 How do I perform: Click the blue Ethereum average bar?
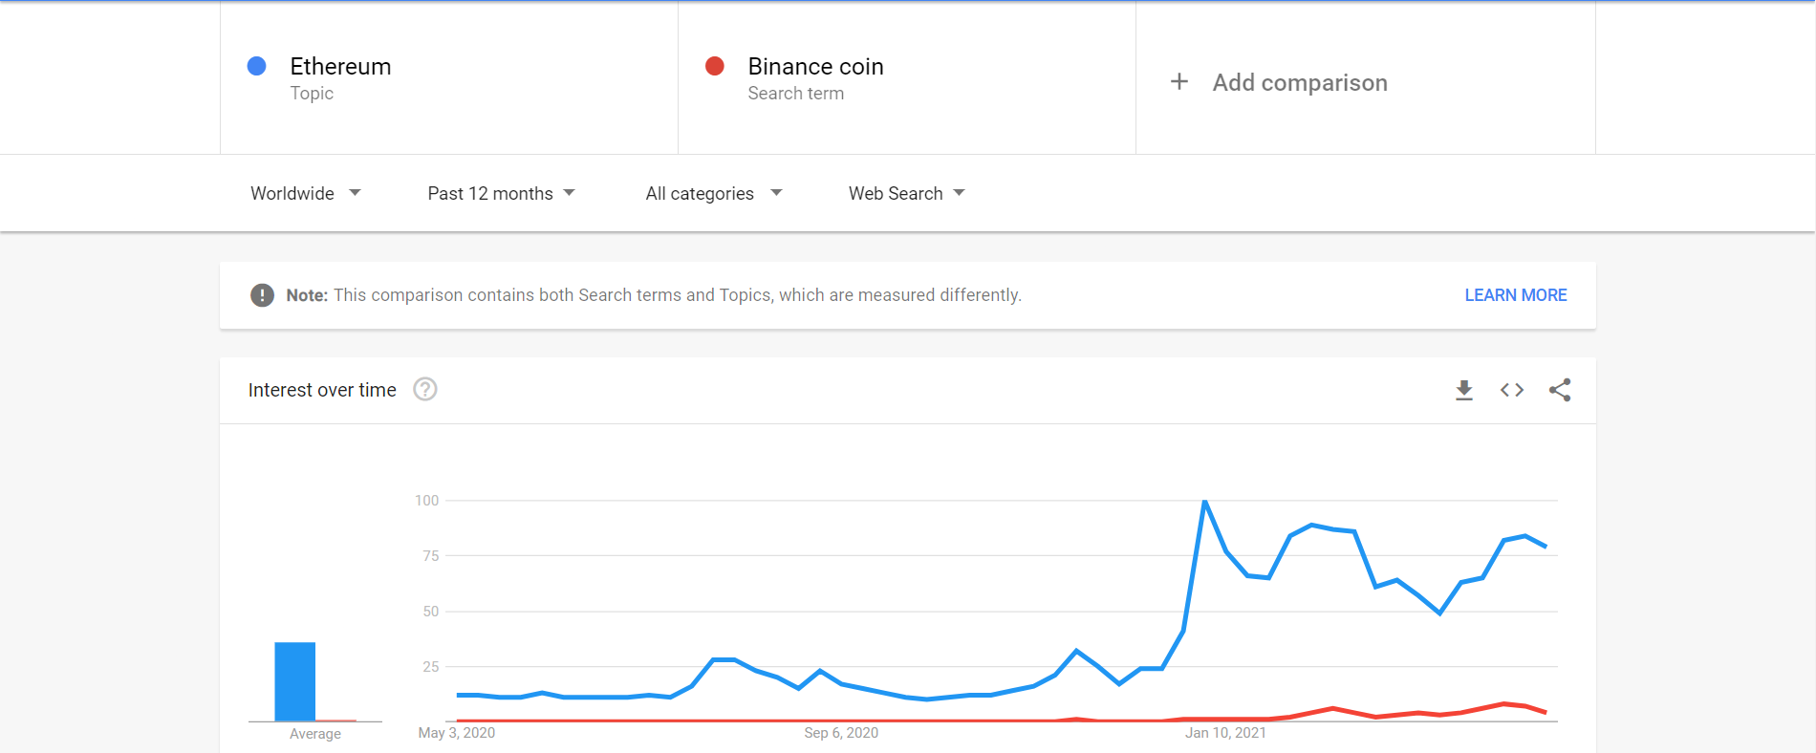pyautogui.click(x=295, y=681)
